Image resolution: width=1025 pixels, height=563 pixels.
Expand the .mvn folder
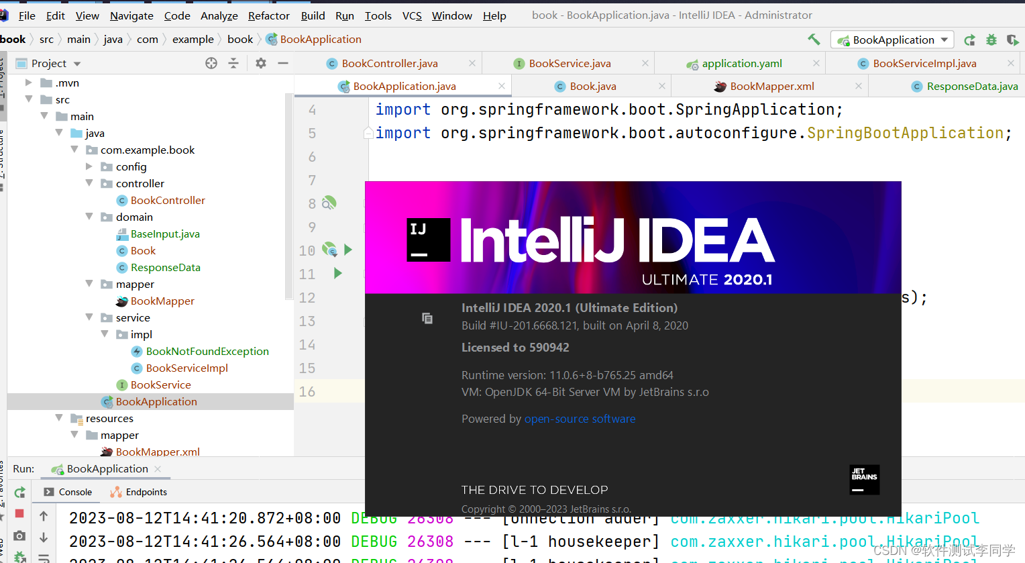point(28,83)
